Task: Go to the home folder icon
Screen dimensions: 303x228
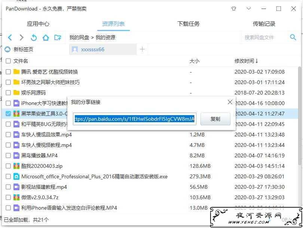Action: coord(46,37)
